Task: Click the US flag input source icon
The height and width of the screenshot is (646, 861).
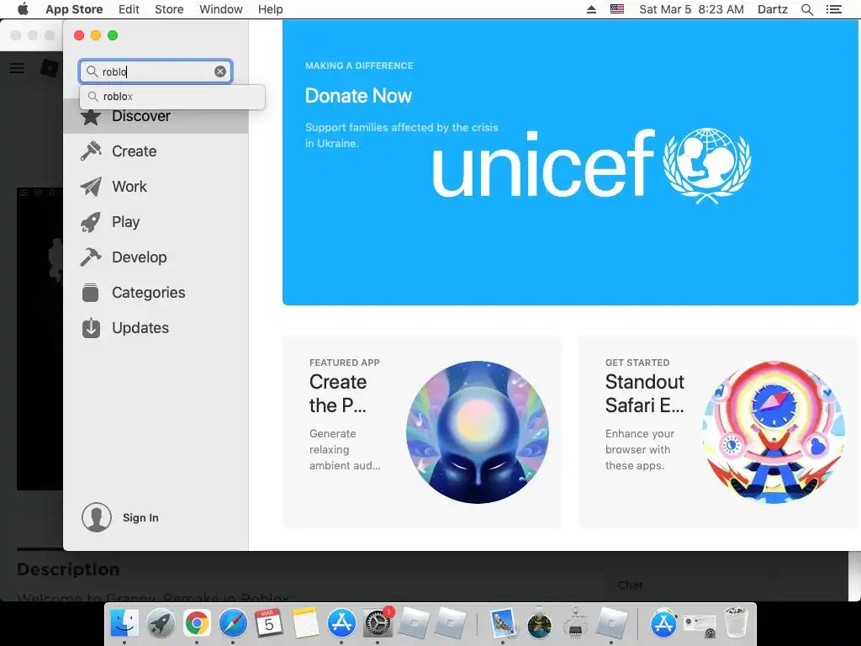Action: 617,9
